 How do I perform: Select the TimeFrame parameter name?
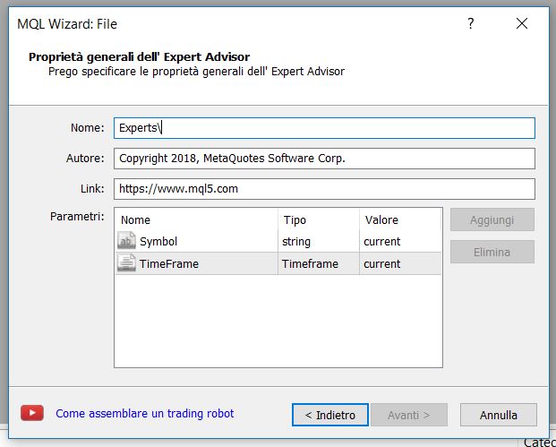tap(169, 263)
